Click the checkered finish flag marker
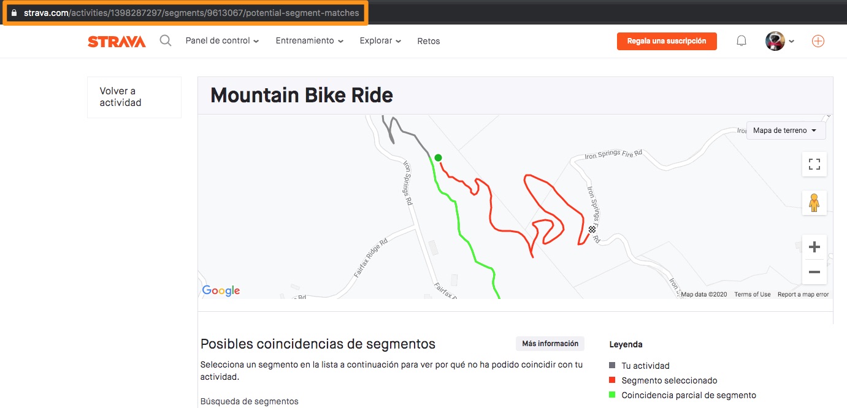847x408 pixels. [592, 230]
